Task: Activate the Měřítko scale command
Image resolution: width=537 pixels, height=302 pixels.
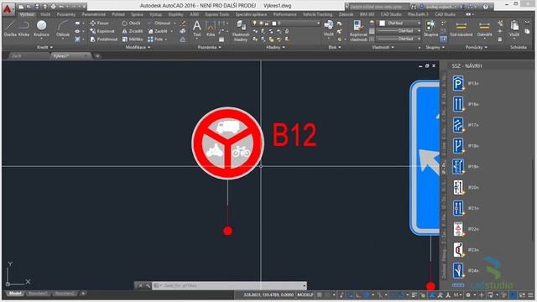Action: coord(133,39)
